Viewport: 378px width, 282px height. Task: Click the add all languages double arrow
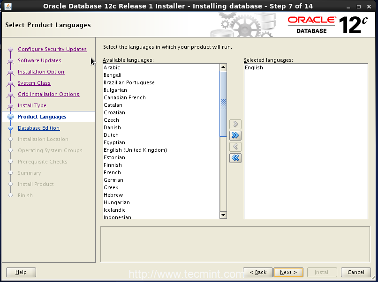click(x=235, y=135)
